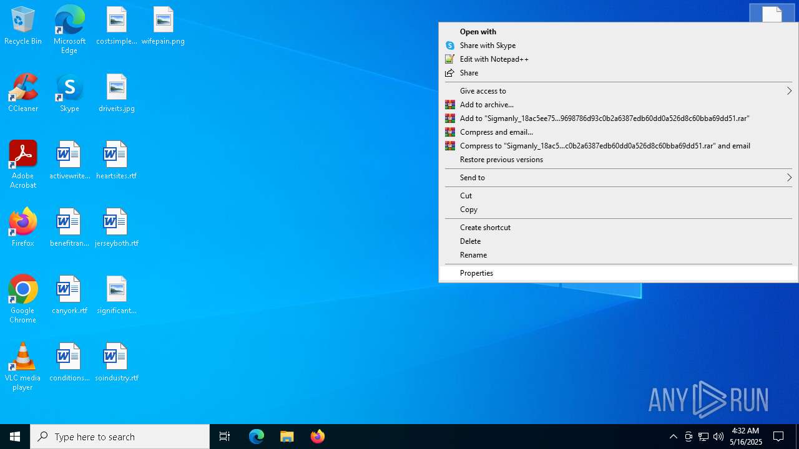
Task: Select driveits.jpg file icon
Action: (x=116, y=94)
